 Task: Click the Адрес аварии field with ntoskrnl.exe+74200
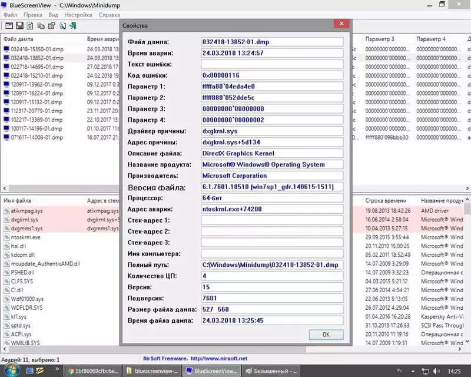[x=272, y=209]
